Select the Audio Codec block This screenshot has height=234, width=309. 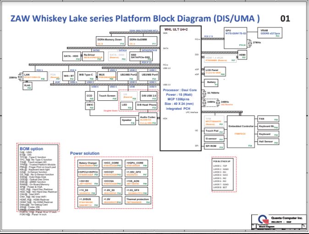click(148, 119)
